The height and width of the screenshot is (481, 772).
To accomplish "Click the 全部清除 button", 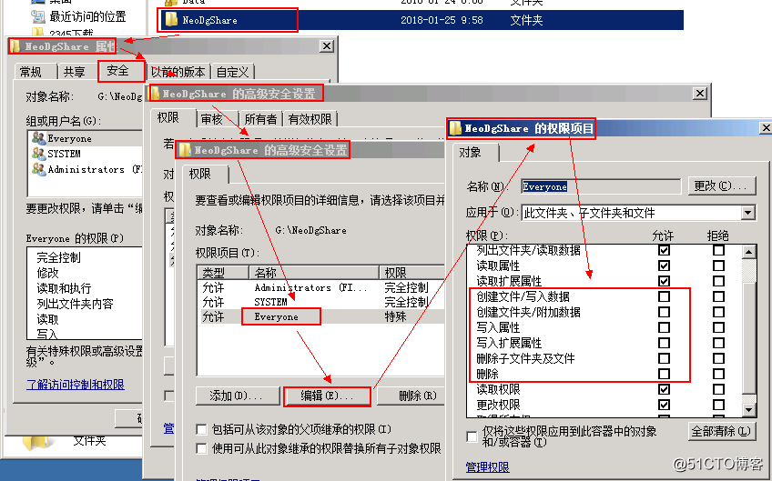I will click(x=722, y=431).
